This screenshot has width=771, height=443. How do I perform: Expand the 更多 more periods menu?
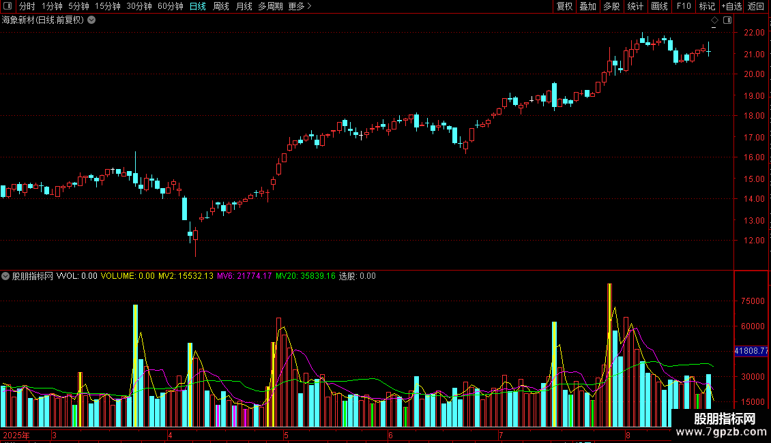point(300,6)
